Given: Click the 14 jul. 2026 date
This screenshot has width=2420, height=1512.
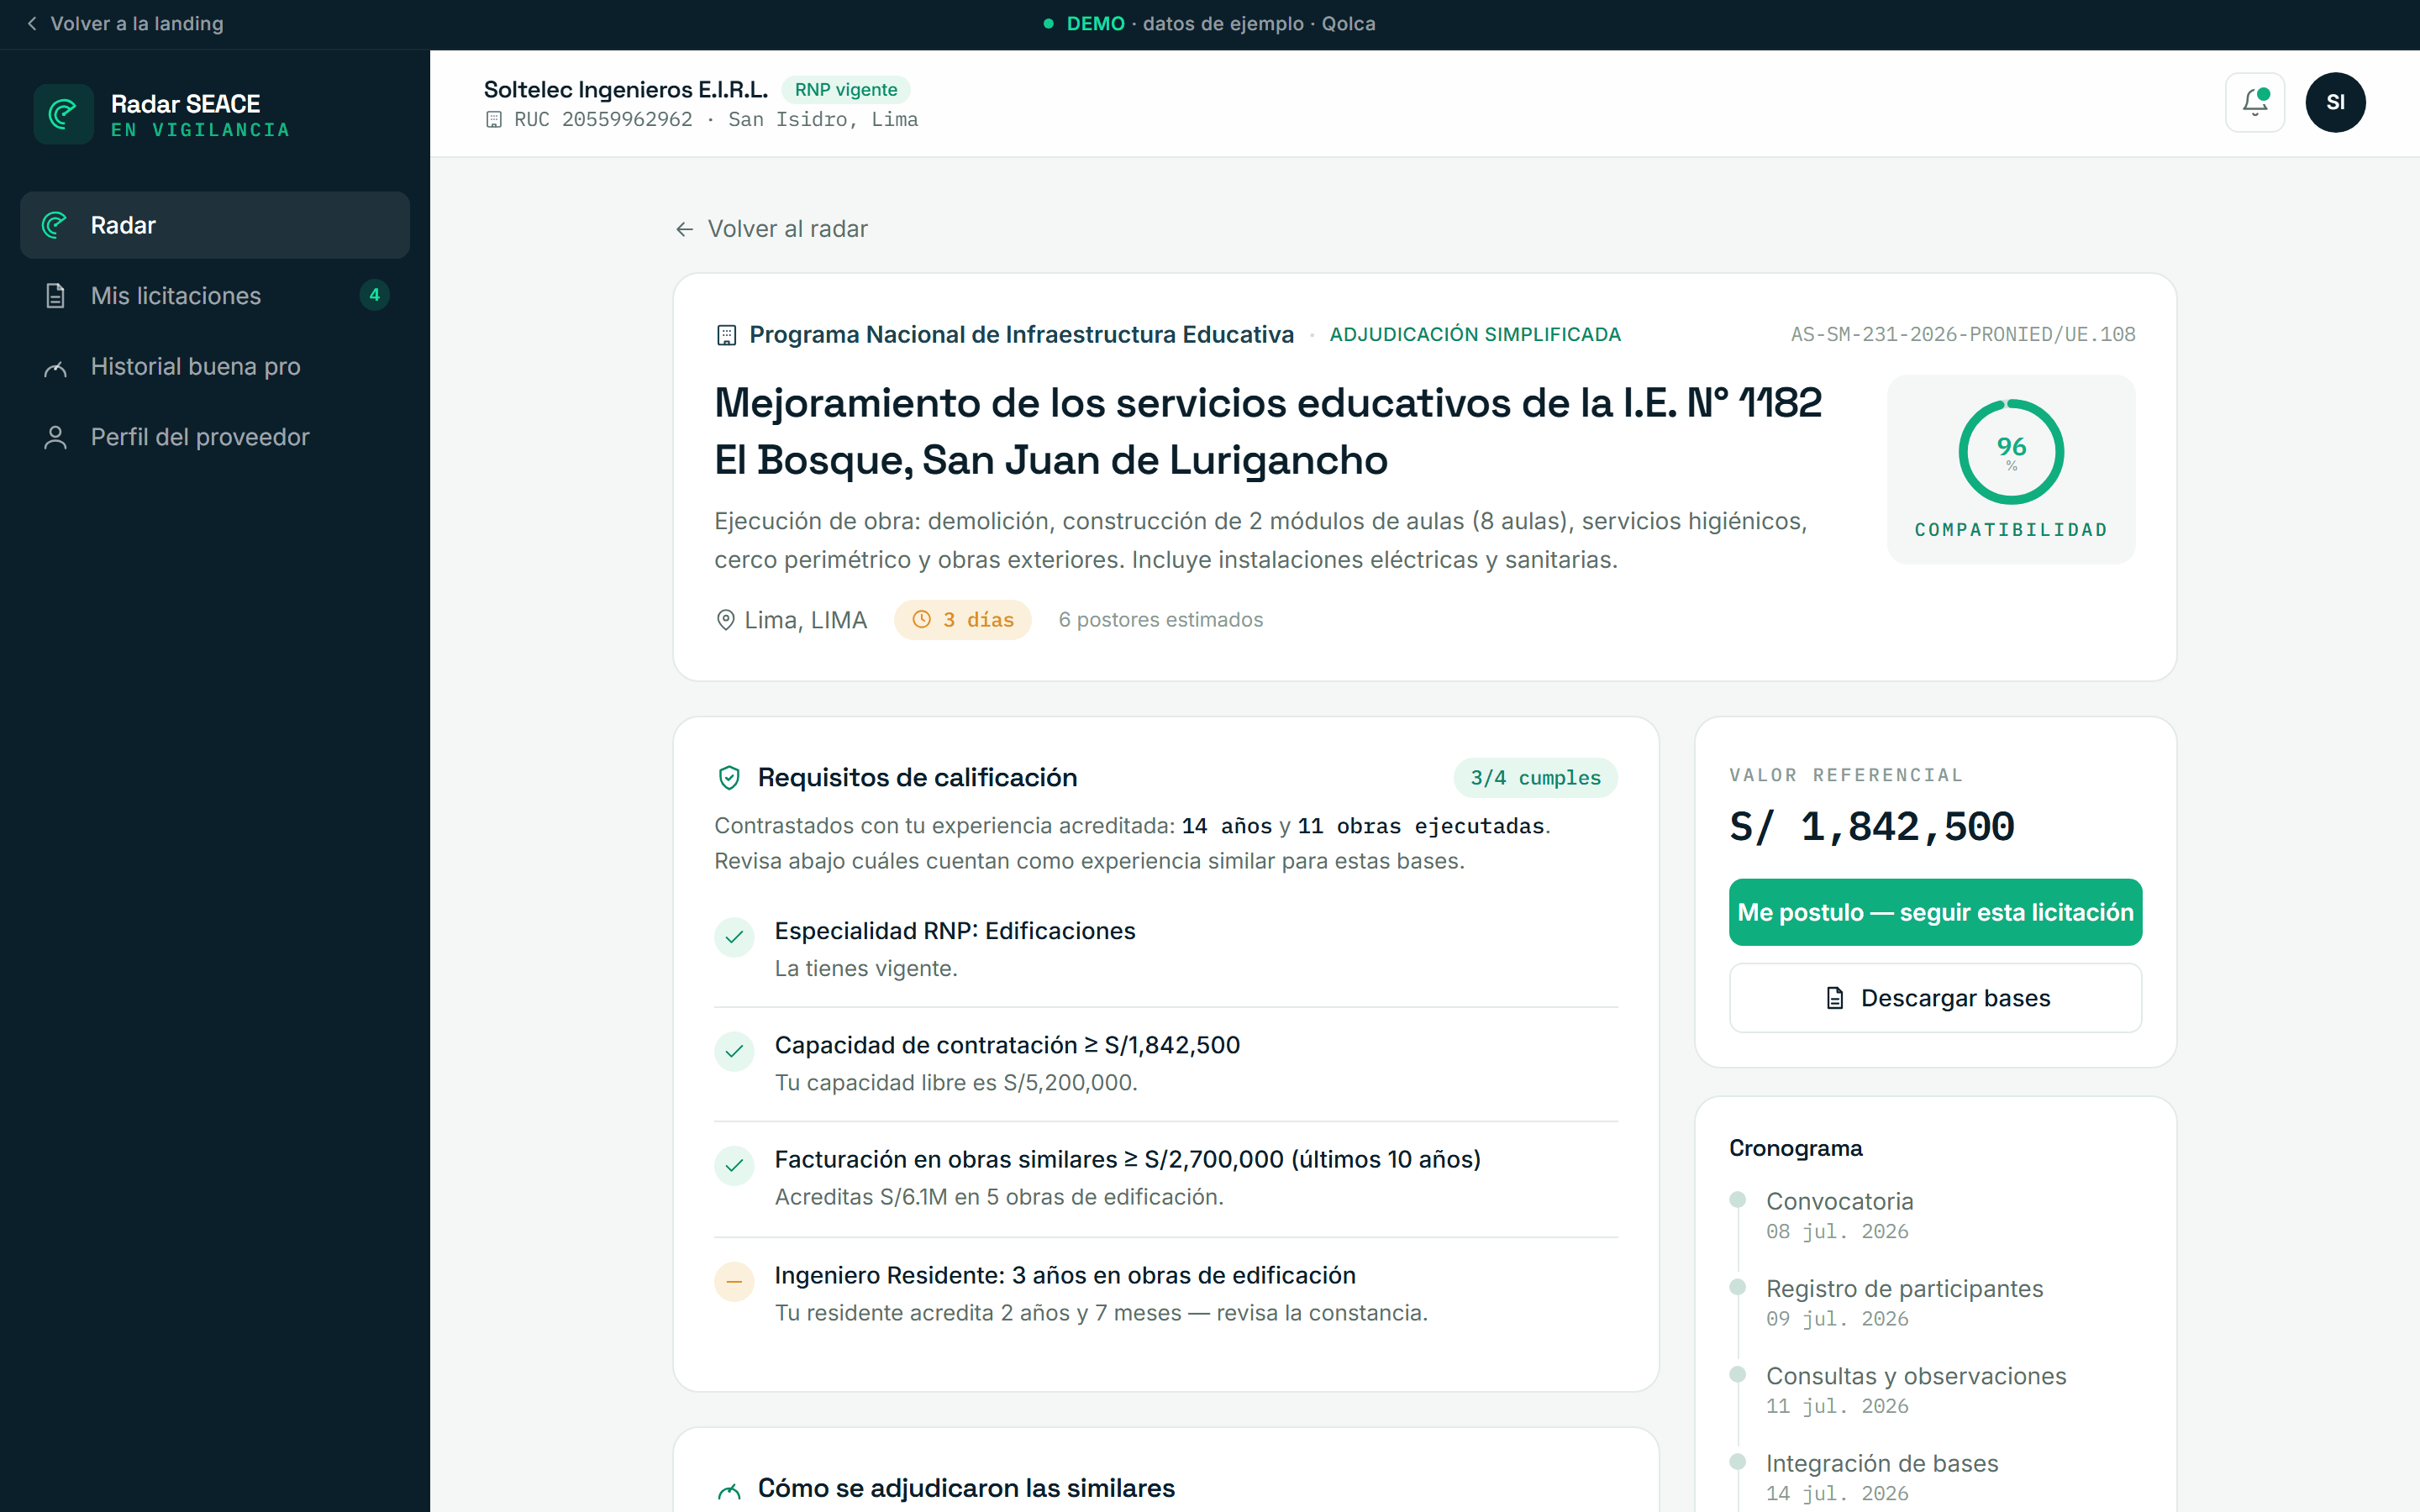Looking at the screenshot, I should (x=1837, y=1493).
